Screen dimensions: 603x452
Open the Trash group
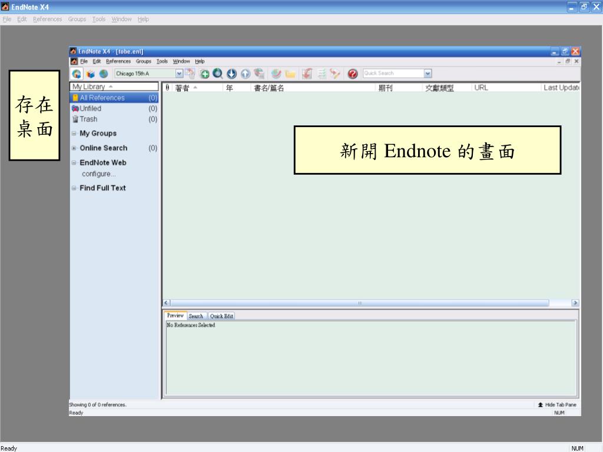(114, 119)
